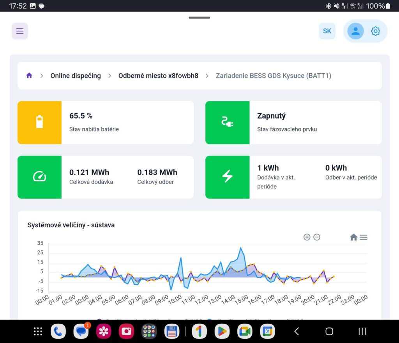The width and height of the screenshot is (399, 343).
Task: Select Zariadenie BESS GDS Kysuce breadcrumb
Action: [x=274, y=76]
